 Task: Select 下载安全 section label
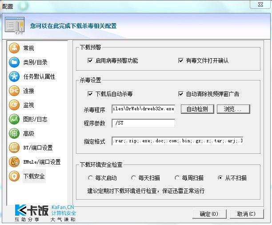point(34,176)
